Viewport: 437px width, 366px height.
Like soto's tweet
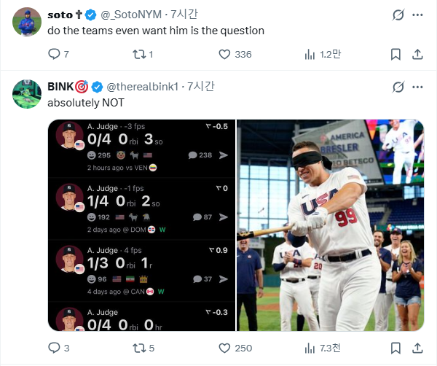click(225, 54)
